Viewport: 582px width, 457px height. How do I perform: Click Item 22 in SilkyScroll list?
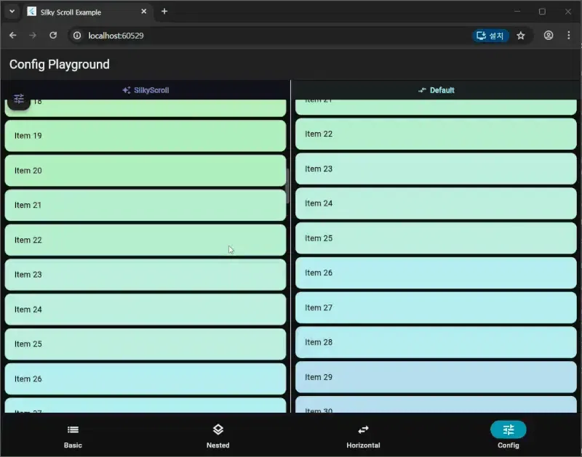pyautogui.click(x=145, y=240)
